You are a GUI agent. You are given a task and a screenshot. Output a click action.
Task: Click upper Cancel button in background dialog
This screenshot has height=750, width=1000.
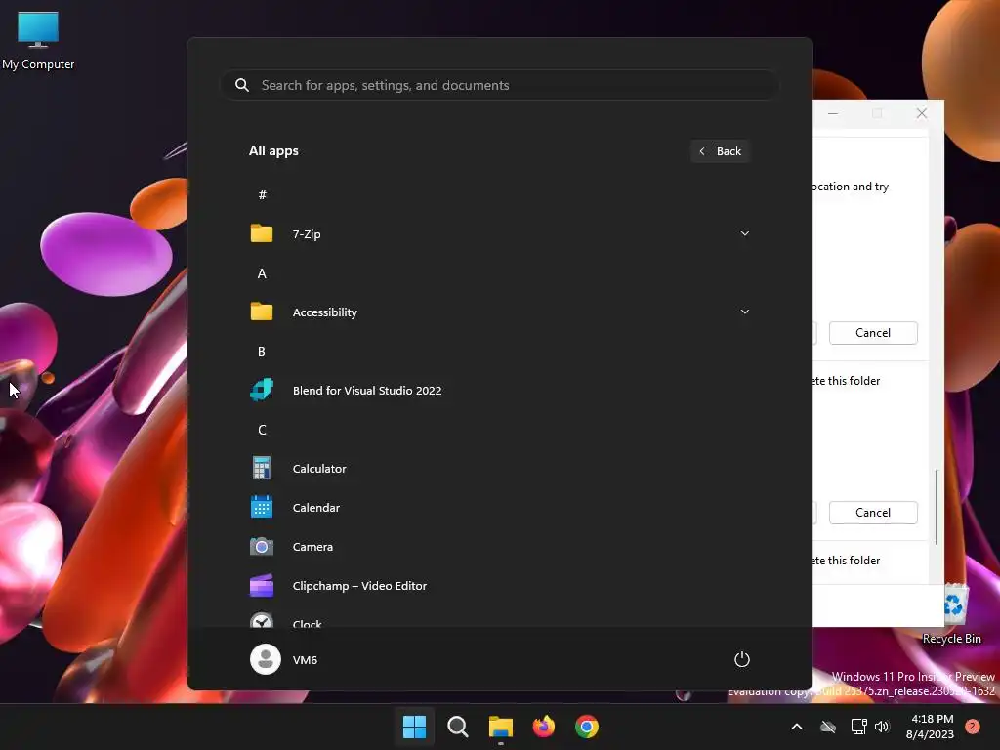pos(873,333)
